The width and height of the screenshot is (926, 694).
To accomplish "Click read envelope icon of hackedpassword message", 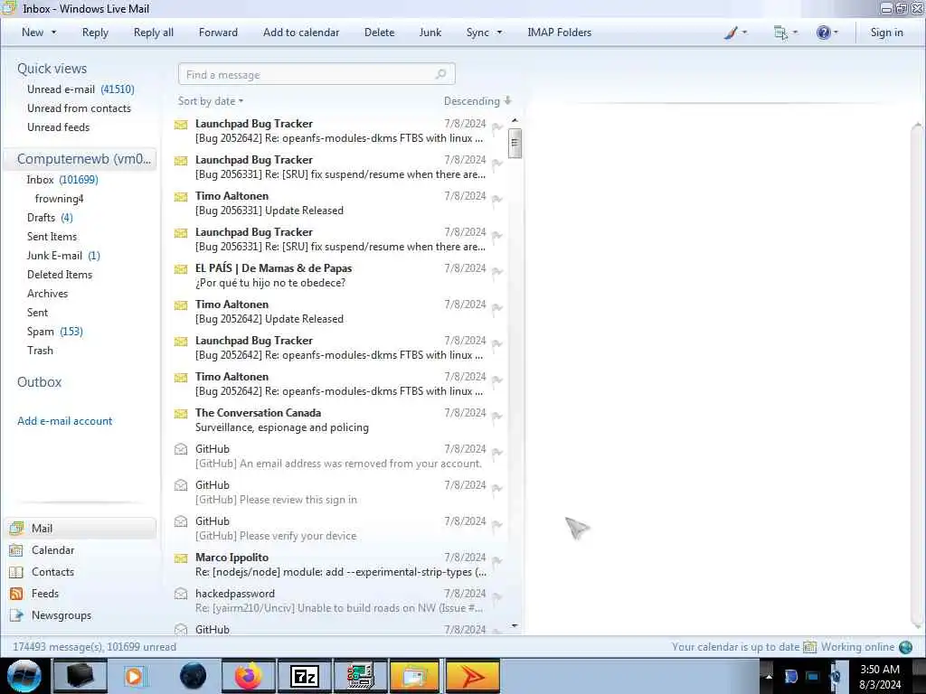I will point(181,594).
